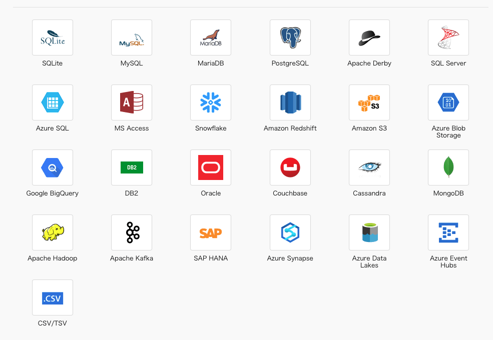Image resolution: width=493 pixels, height=340 pixels.
Task: Pick the MongoDB leaf icon
Action: click(x=448, y=167)
